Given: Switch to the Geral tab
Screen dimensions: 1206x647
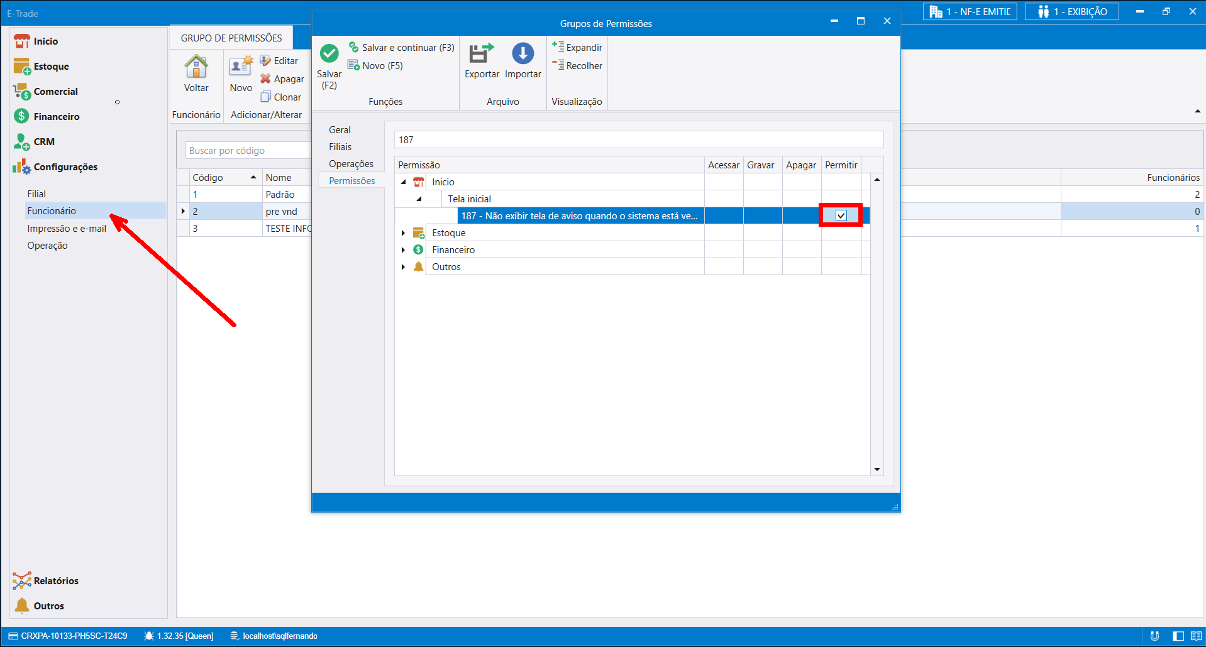Looking at the screenshot, I should click(x=340, y=130).
